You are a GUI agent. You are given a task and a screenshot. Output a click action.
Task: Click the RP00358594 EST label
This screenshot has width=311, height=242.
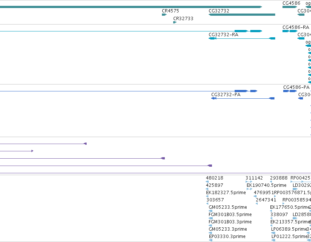pos(297,200)
